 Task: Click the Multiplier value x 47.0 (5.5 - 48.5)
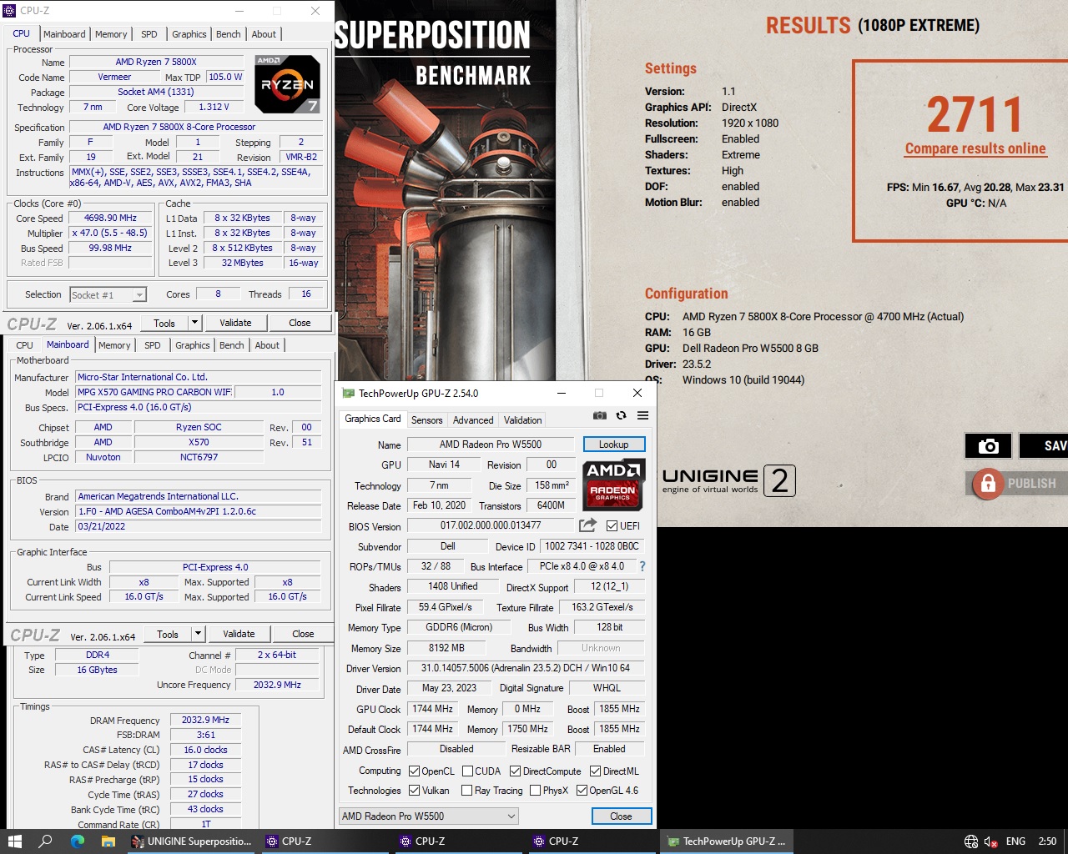110,233
